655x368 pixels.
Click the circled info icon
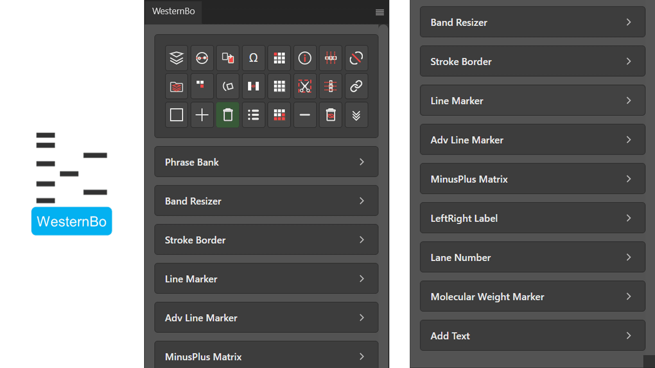click(x=305, y=58)
